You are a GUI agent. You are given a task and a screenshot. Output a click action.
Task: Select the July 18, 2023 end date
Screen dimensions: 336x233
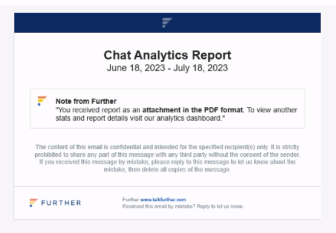pyautogui.click(x=201, y=68)
